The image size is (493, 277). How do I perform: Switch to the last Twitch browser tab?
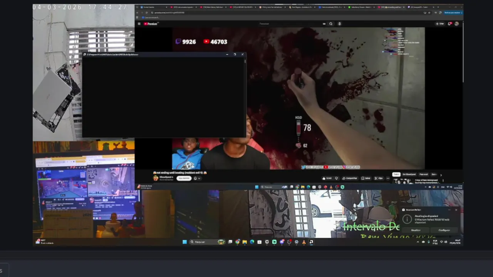(x=421, y=7)
